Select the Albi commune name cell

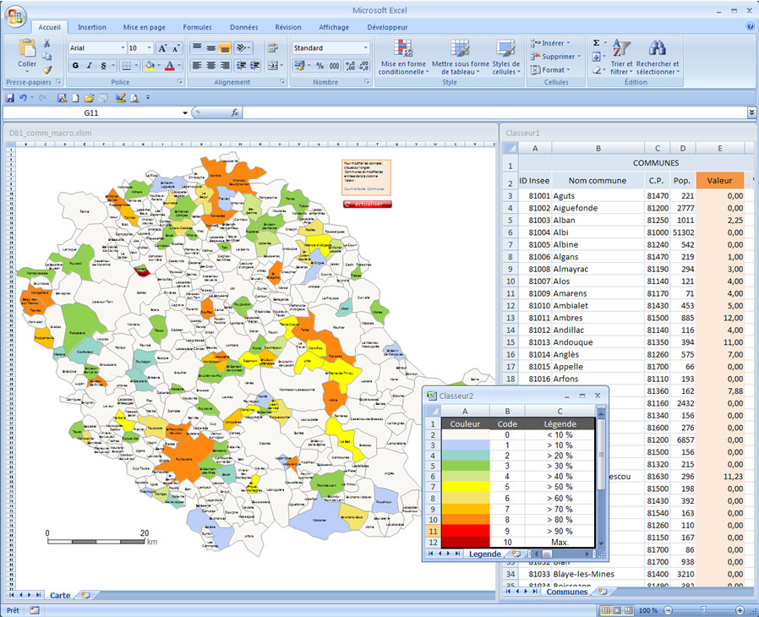tap(598, 232)
